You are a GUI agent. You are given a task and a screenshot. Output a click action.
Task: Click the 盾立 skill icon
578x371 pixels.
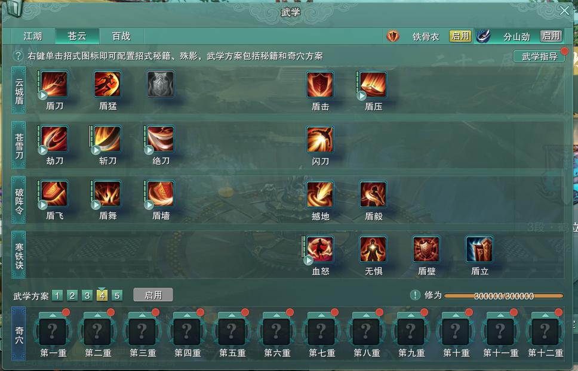click(x=479, y=249)
